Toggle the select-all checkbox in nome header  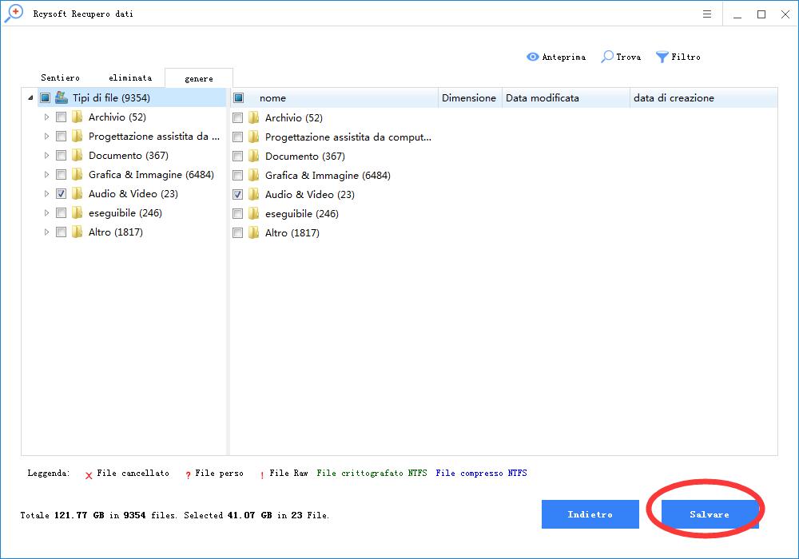238,97
